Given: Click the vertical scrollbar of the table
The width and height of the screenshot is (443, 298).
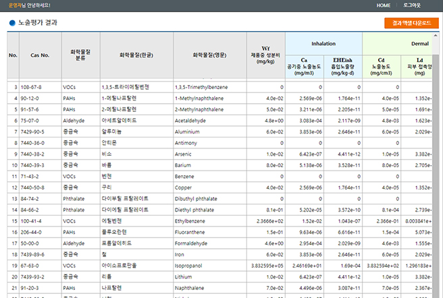Looking at the screenshot, I should click(x=437, y=169).
